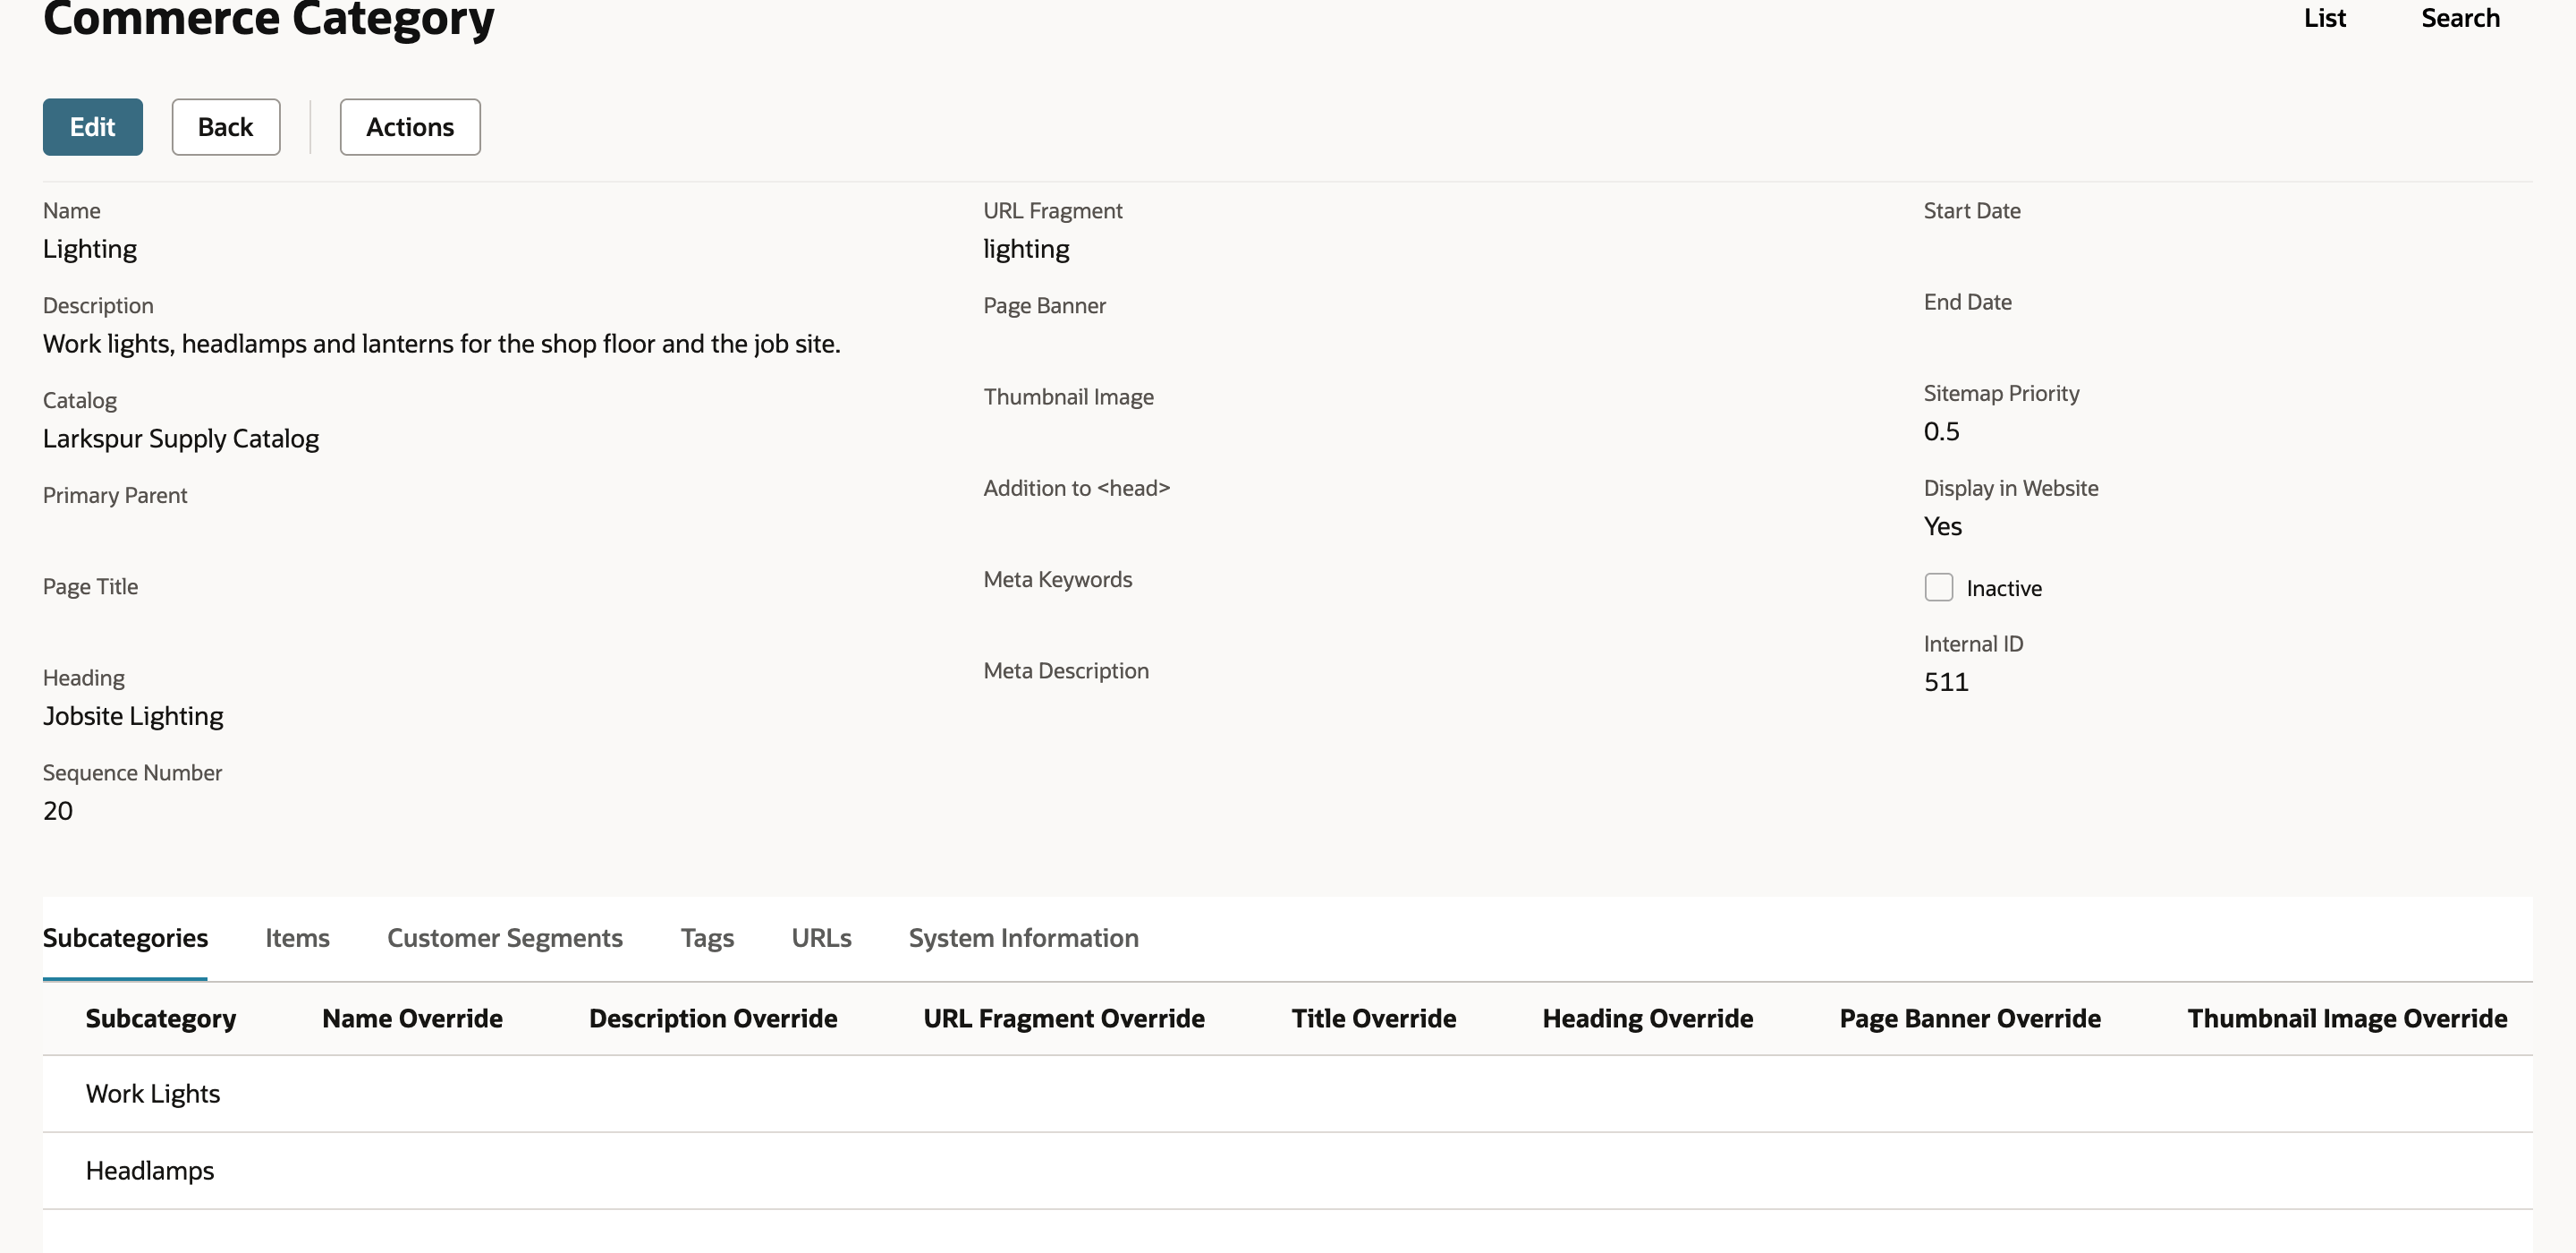Switch to the Items tab

(x=297, y=938)
